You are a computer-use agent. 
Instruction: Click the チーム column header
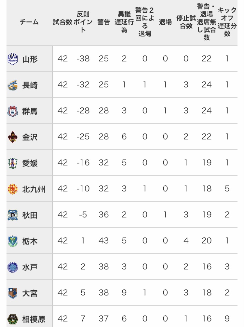point(29,22)
